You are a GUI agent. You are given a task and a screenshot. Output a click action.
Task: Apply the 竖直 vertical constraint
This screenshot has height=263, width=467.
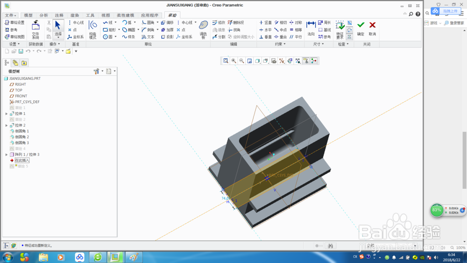[x=265, y=22]
